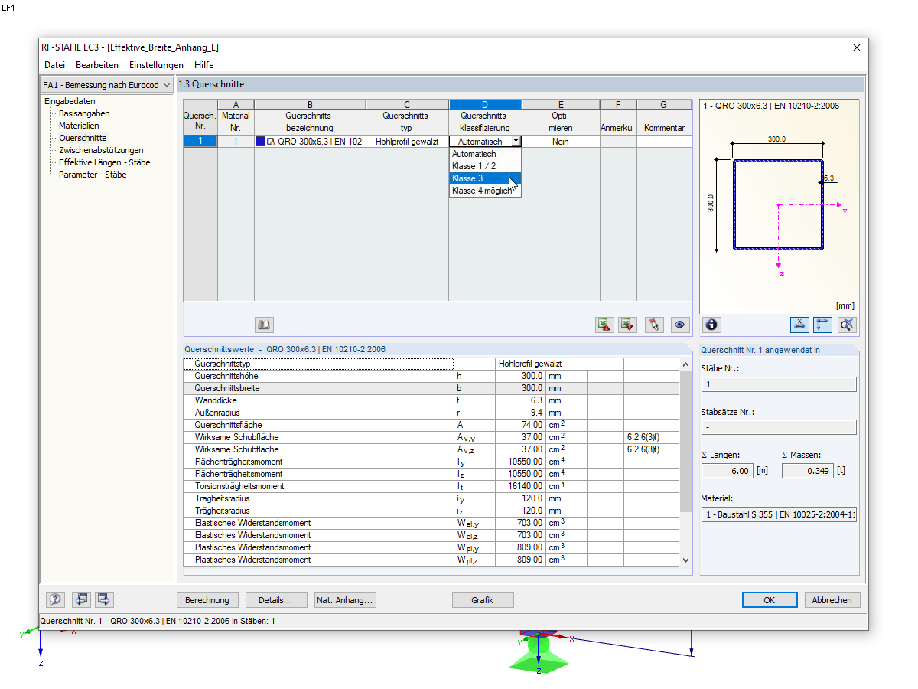Open the cross-section library book icon

[264, 325]
